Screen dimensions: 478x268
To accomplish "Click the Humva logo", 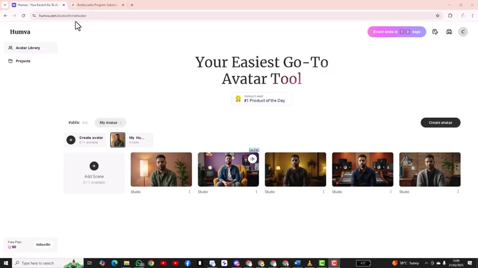I will click(20, 32).
